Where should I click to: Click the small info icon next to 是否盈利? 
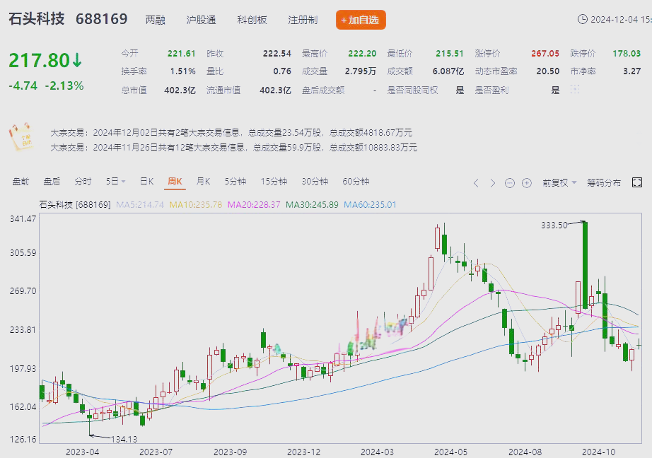click(x=574, y=88)
